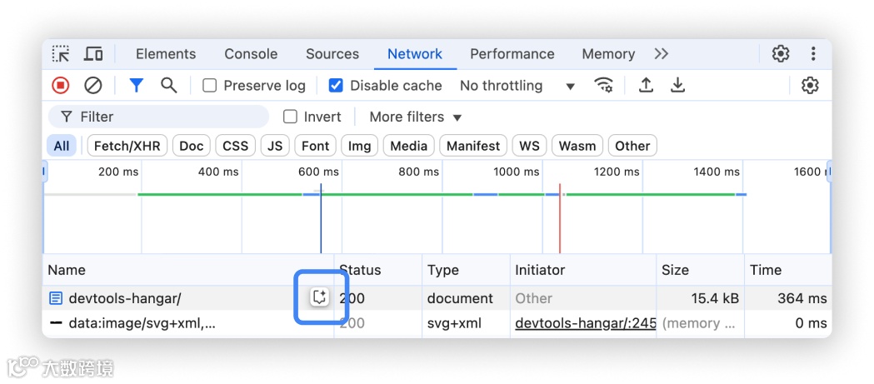Switch to the Console tab
This screenshot has height=384, width=874.
pos(251,54)
